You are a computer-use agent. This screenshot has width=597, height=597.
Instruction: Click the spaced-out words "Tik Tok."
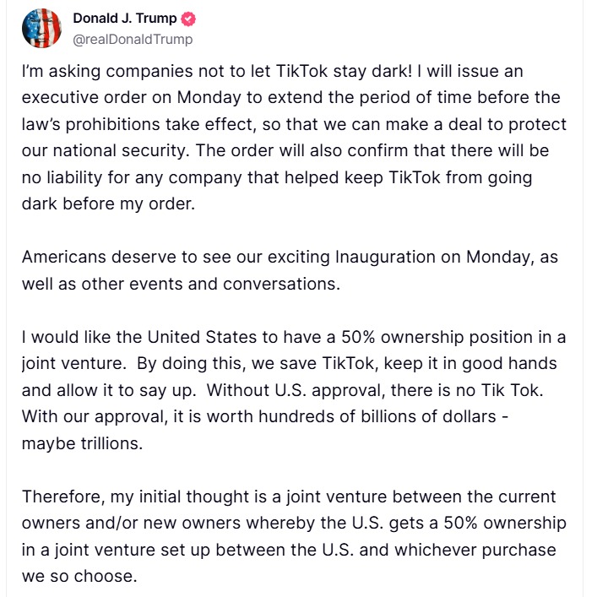coord(512,391)
